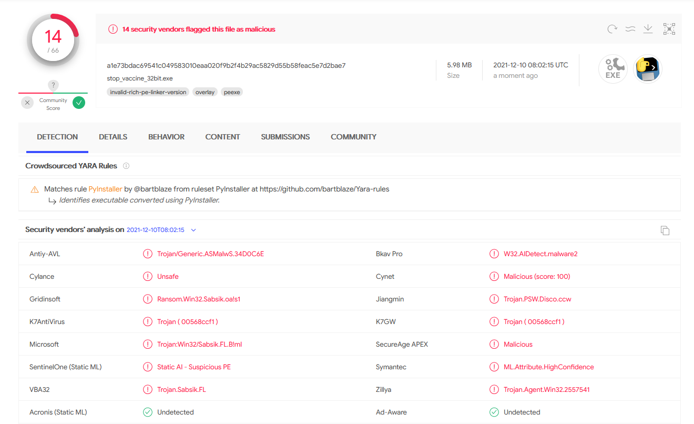Click the download file icon
The image size is (694, 424).
click(648, 29)
